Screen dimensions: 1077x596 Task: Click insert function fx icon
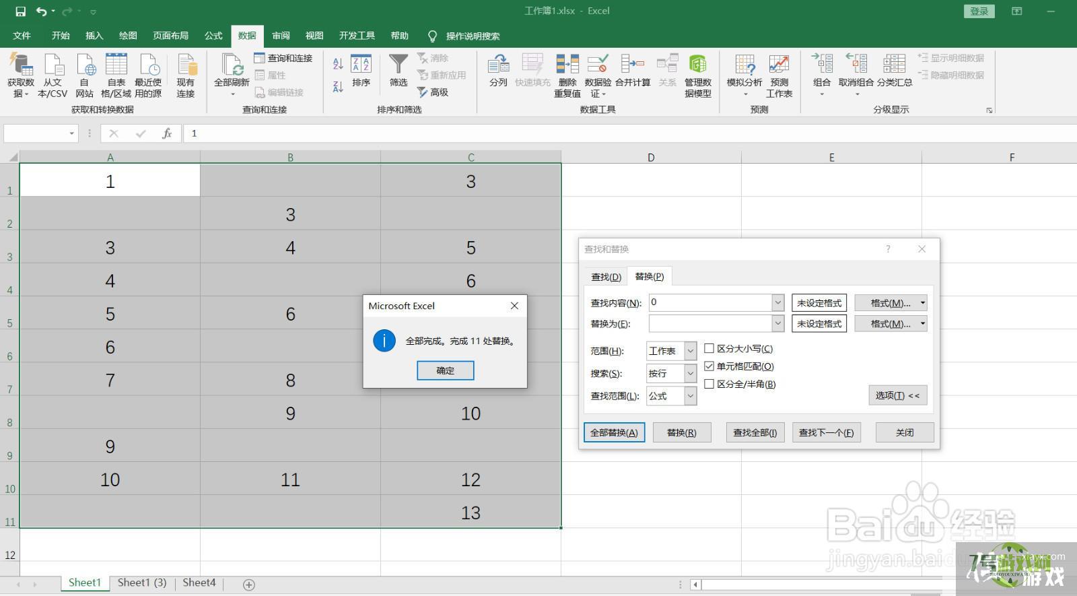[x=167, y=133]
